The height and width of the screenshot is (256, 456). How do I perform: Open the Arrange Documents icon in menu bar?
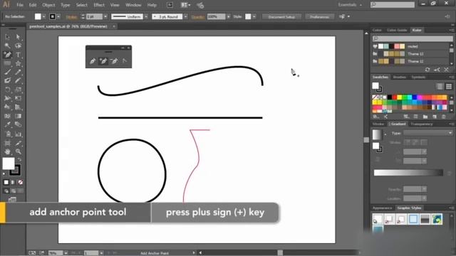[x=185, y=5]
